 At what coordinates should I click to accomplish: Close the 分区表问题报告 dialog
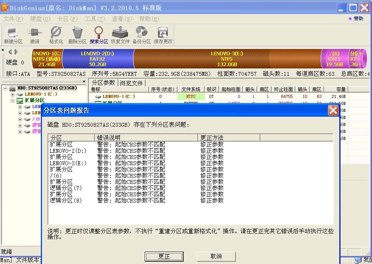pos(333,110)
